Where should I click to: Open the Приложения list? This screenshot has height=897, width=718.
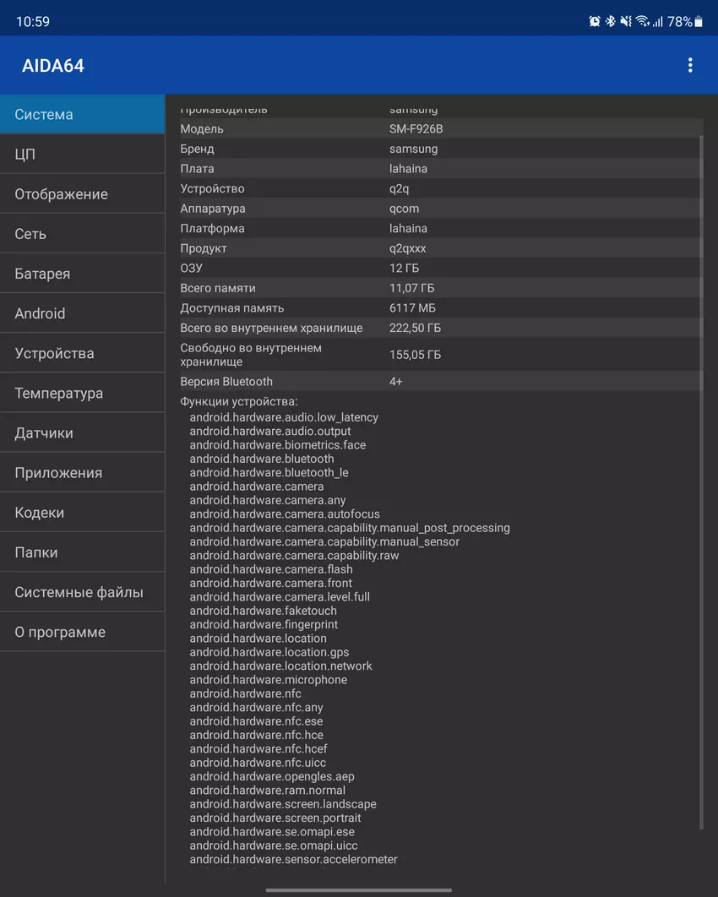(x=82, y=473)
